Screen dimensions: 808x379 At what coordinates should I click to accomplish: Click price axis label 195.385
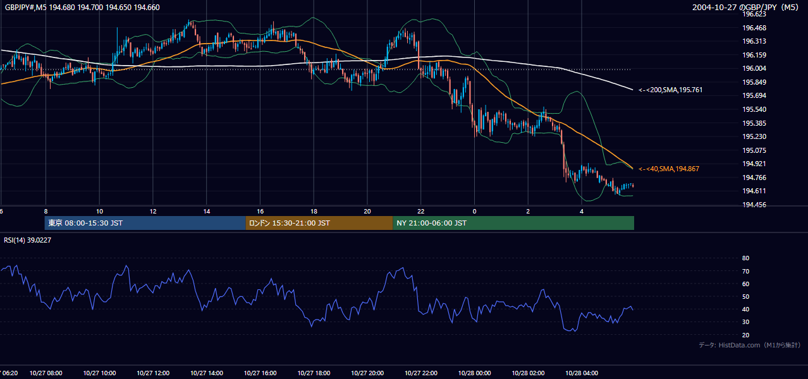(x=754, y=123)
